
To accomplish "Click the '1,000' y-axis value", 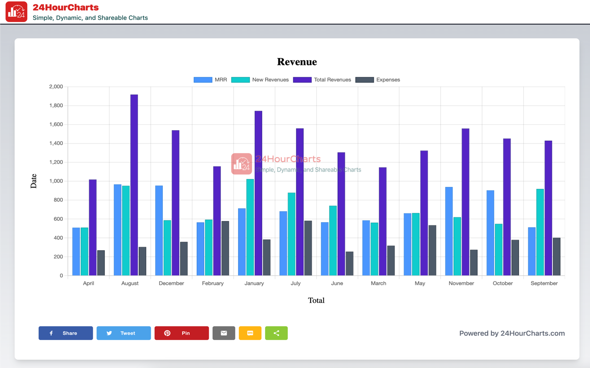I will pos(56,181).
